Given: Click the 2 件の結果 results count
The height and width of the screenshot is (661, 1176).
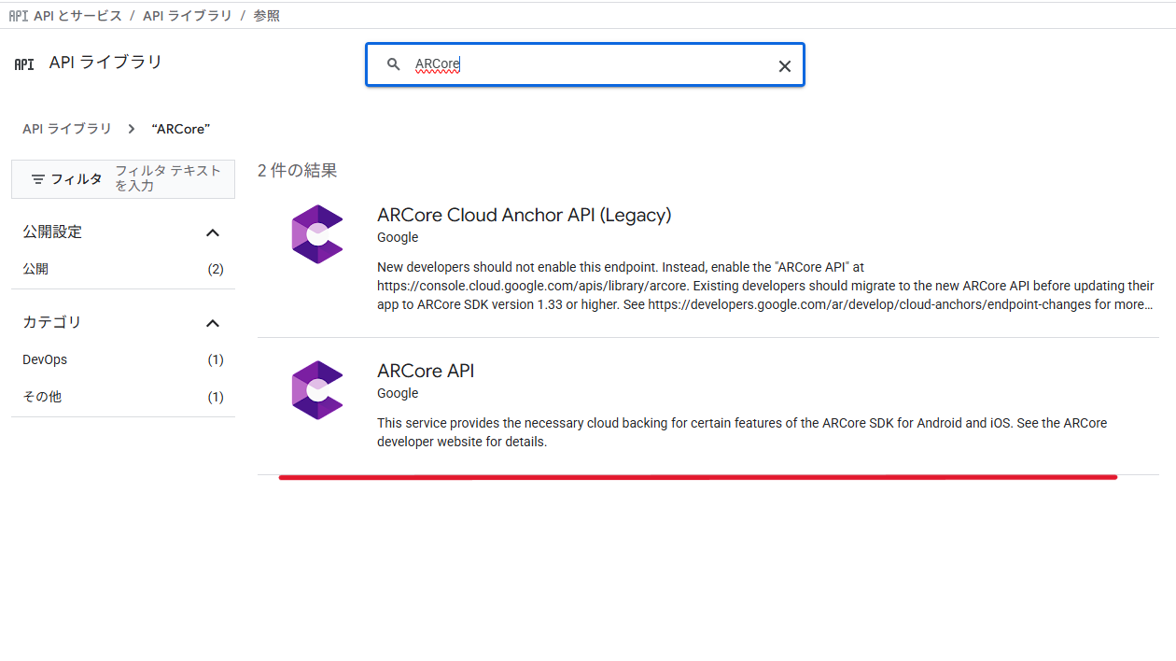Looking at the screenshot, I should (x=298, y=170).
